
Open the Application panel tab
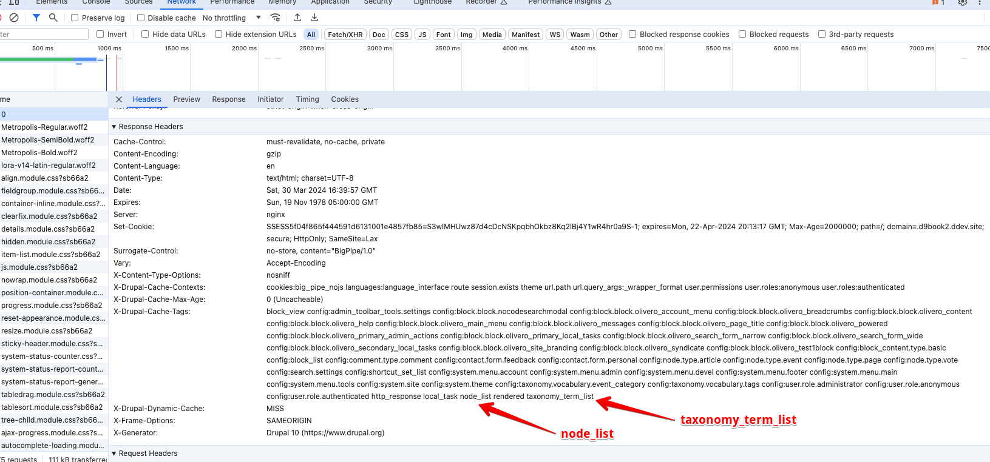tap(330, 2)
